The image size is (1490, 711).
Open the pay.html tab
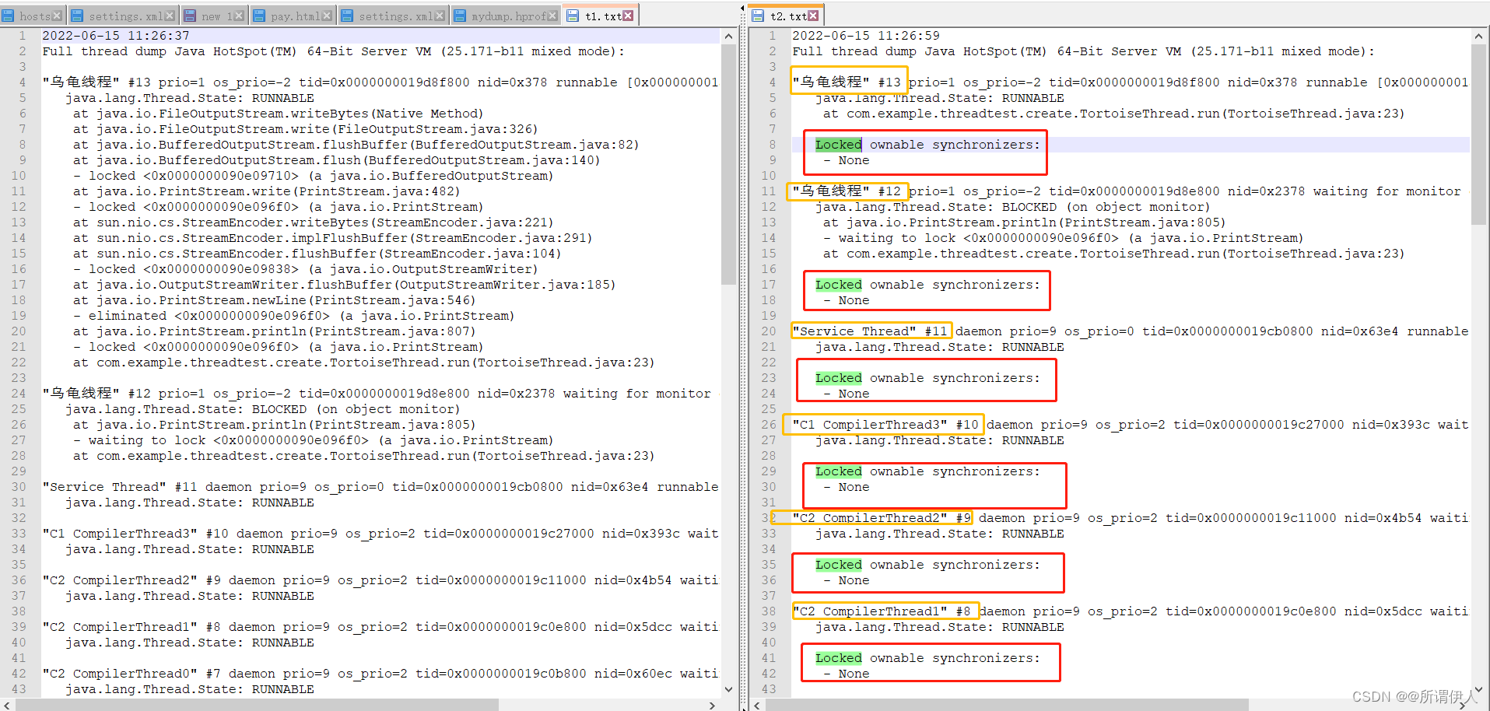(x=293, y=16)
